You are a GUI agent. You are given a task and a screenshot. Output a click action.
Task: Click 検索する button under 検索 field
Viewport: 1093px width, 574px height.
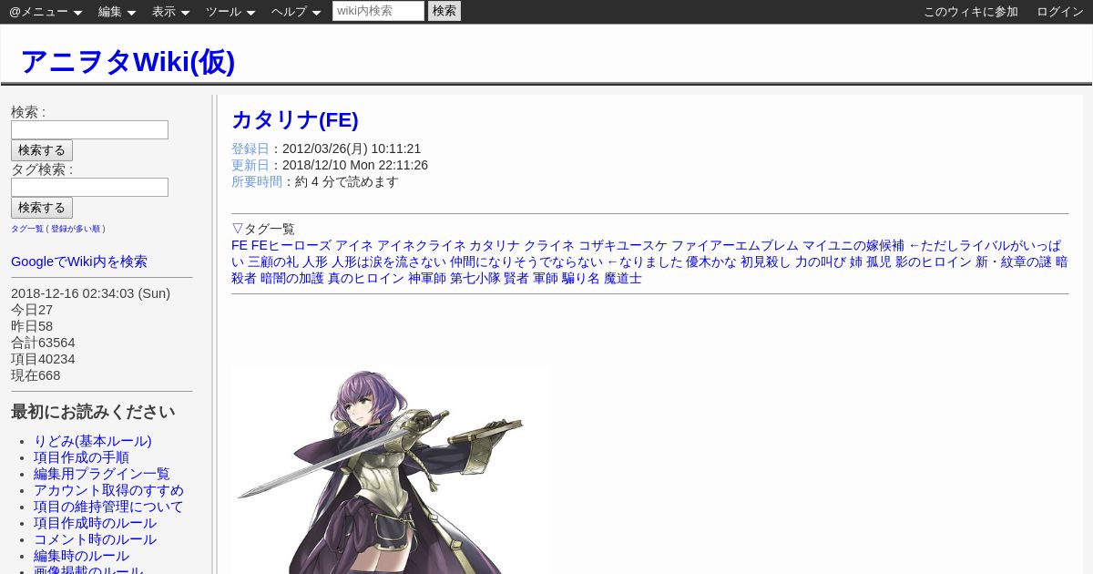point(42,150)
